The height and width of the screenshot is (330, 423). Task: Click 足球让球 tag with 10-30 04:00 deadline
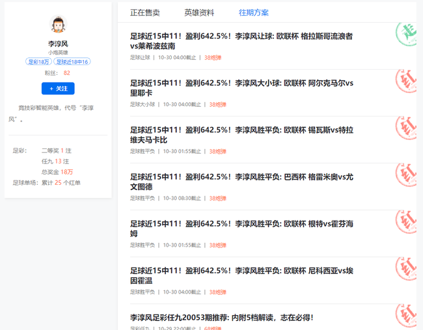pyautogui.click(x=140, y=57)
